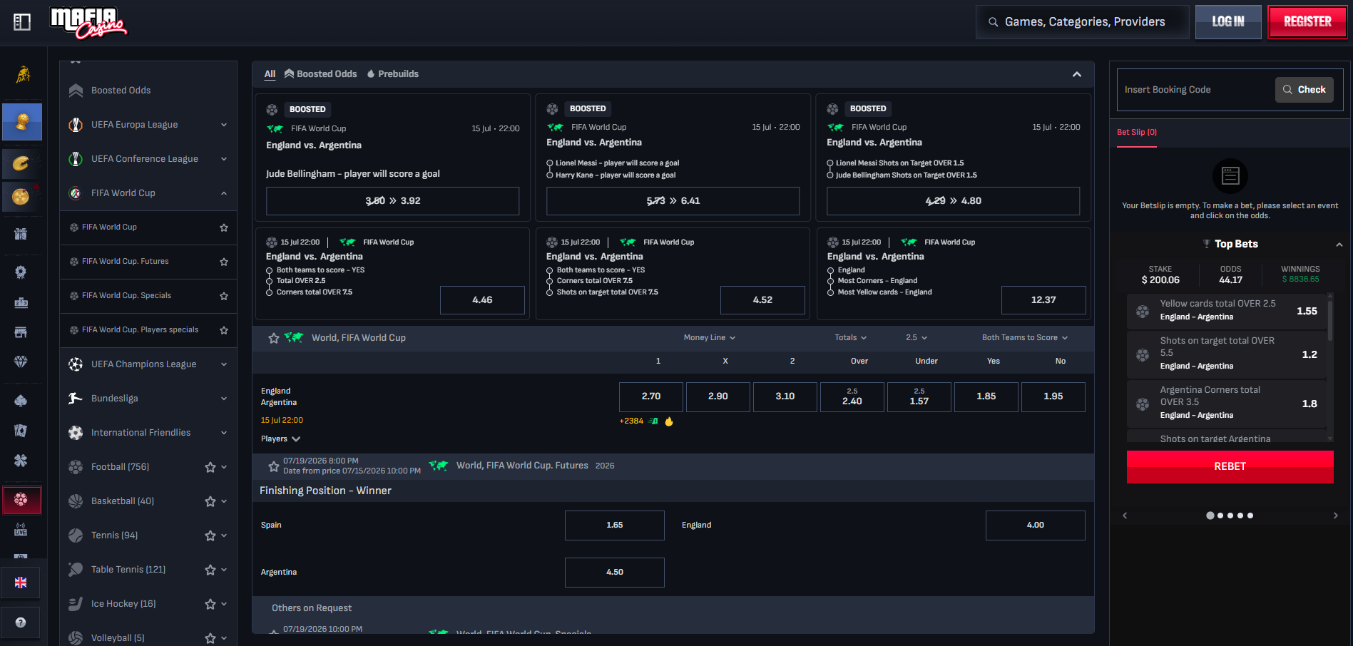Open the spade casino sidebar icon
1353x646 pixels.
click(x=21, y=401)
